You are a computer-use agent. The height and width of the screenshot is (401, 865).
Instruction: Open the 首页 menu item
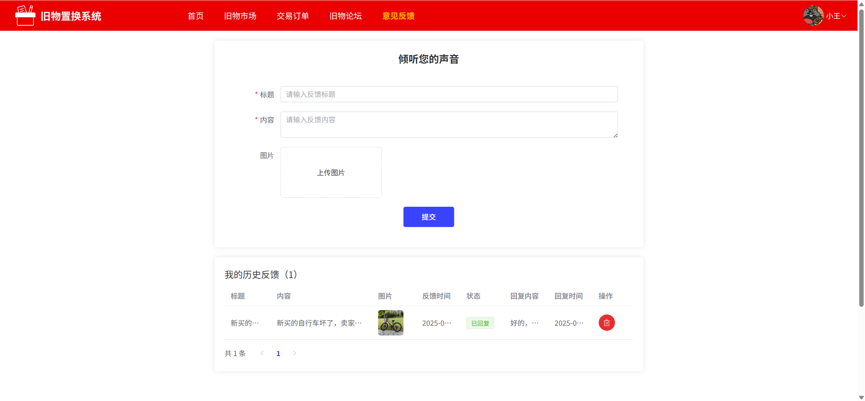point(196,16)
